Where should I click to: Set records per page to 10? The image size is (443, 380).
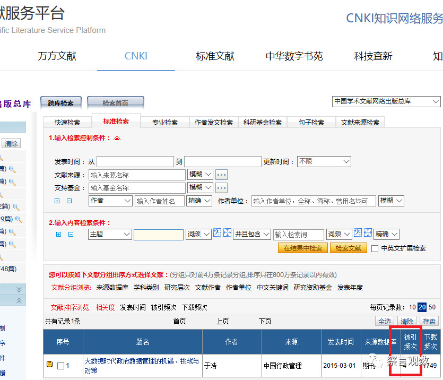(412, 307)
